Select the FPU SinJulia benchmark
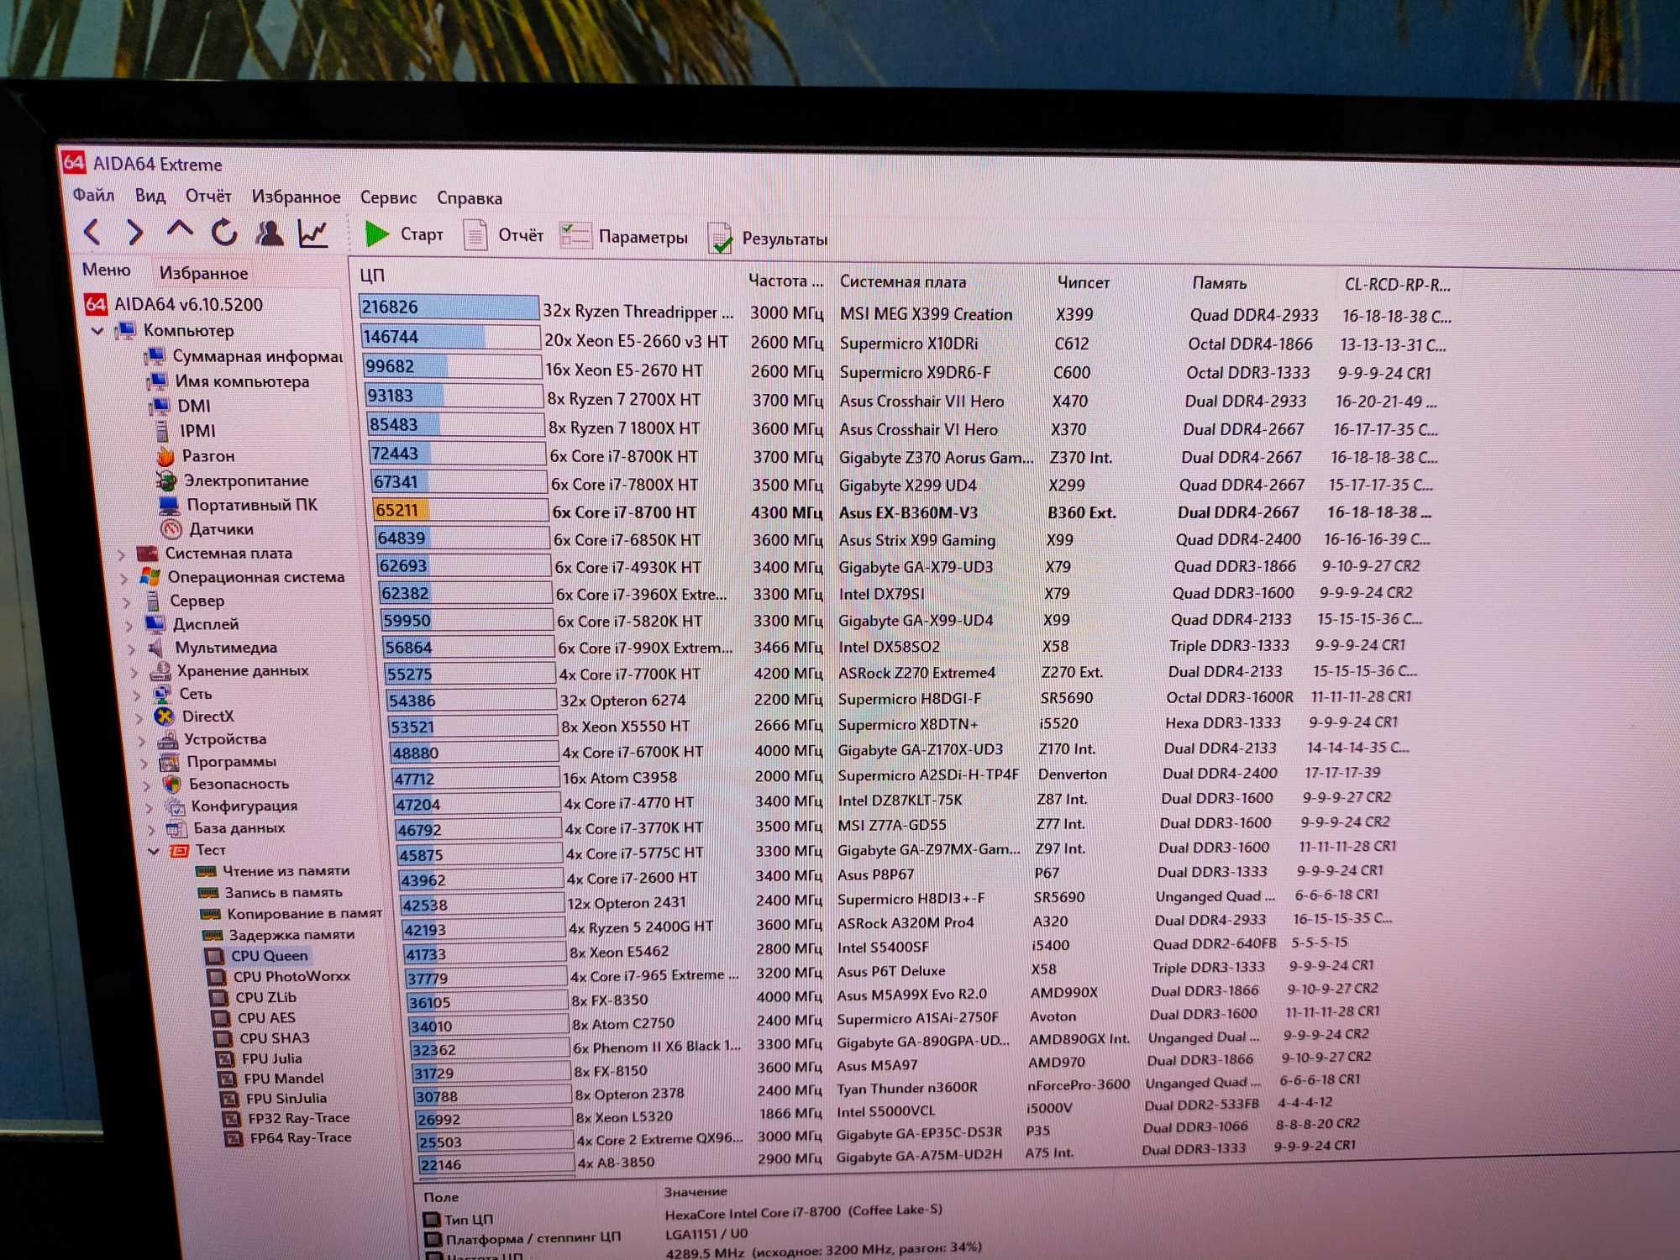This screenshot has width=1680, height=1260. pyautogui.click(x=274, y=1098)
